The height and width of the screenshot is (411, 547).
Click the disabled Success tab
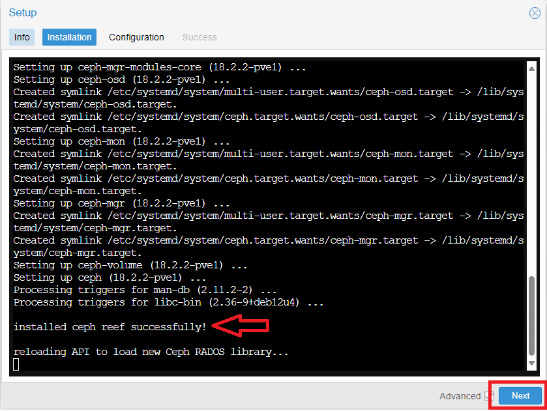pos(200,37)
